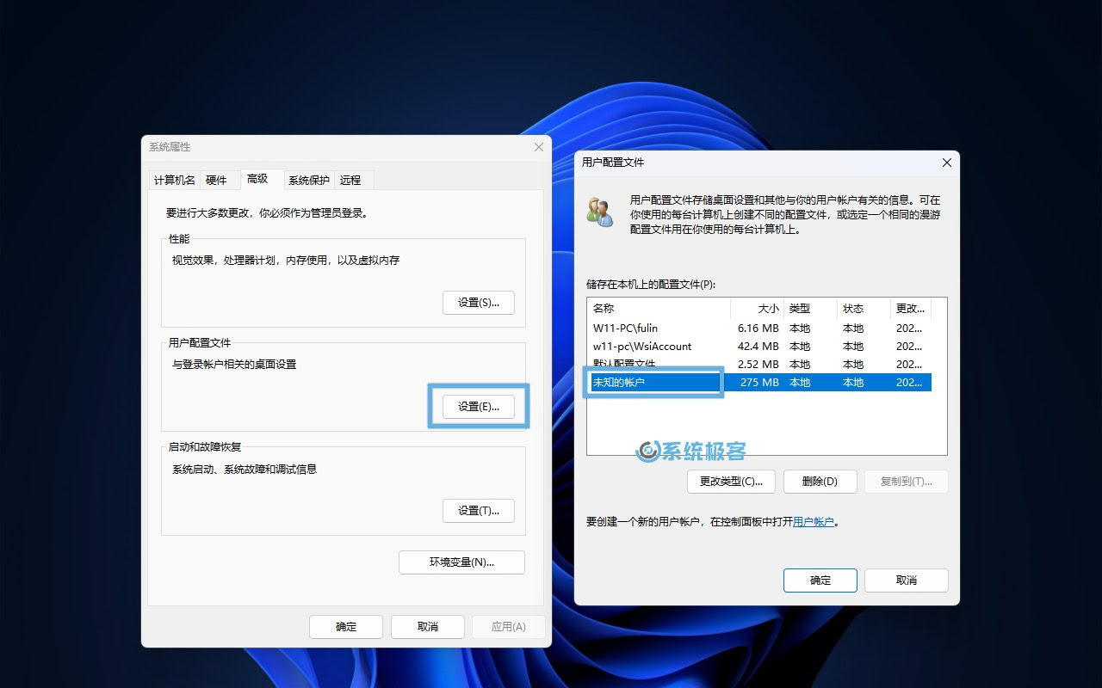Close the 用户配置文件 dialog

[947, 163]
